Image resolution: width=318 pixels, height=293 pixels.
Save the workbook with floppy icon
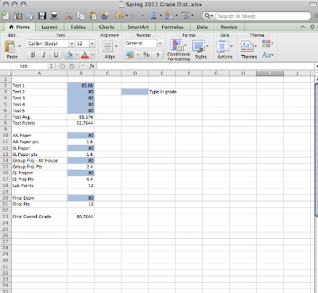pos(42,16)
